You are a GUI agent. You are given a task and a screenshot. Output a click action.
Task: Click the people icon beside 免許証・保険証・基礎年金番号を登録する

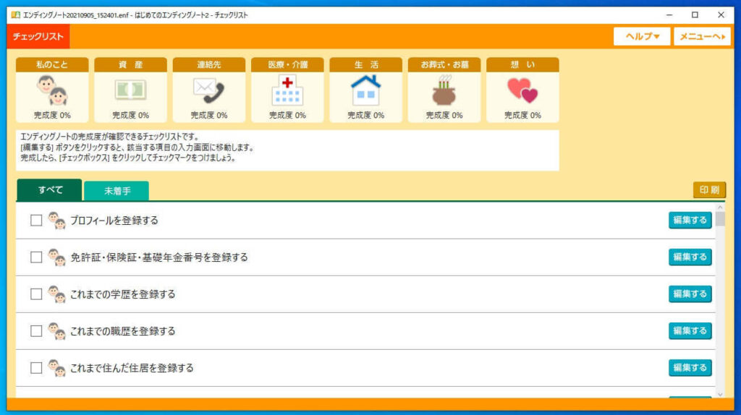[x=56, y=257]
